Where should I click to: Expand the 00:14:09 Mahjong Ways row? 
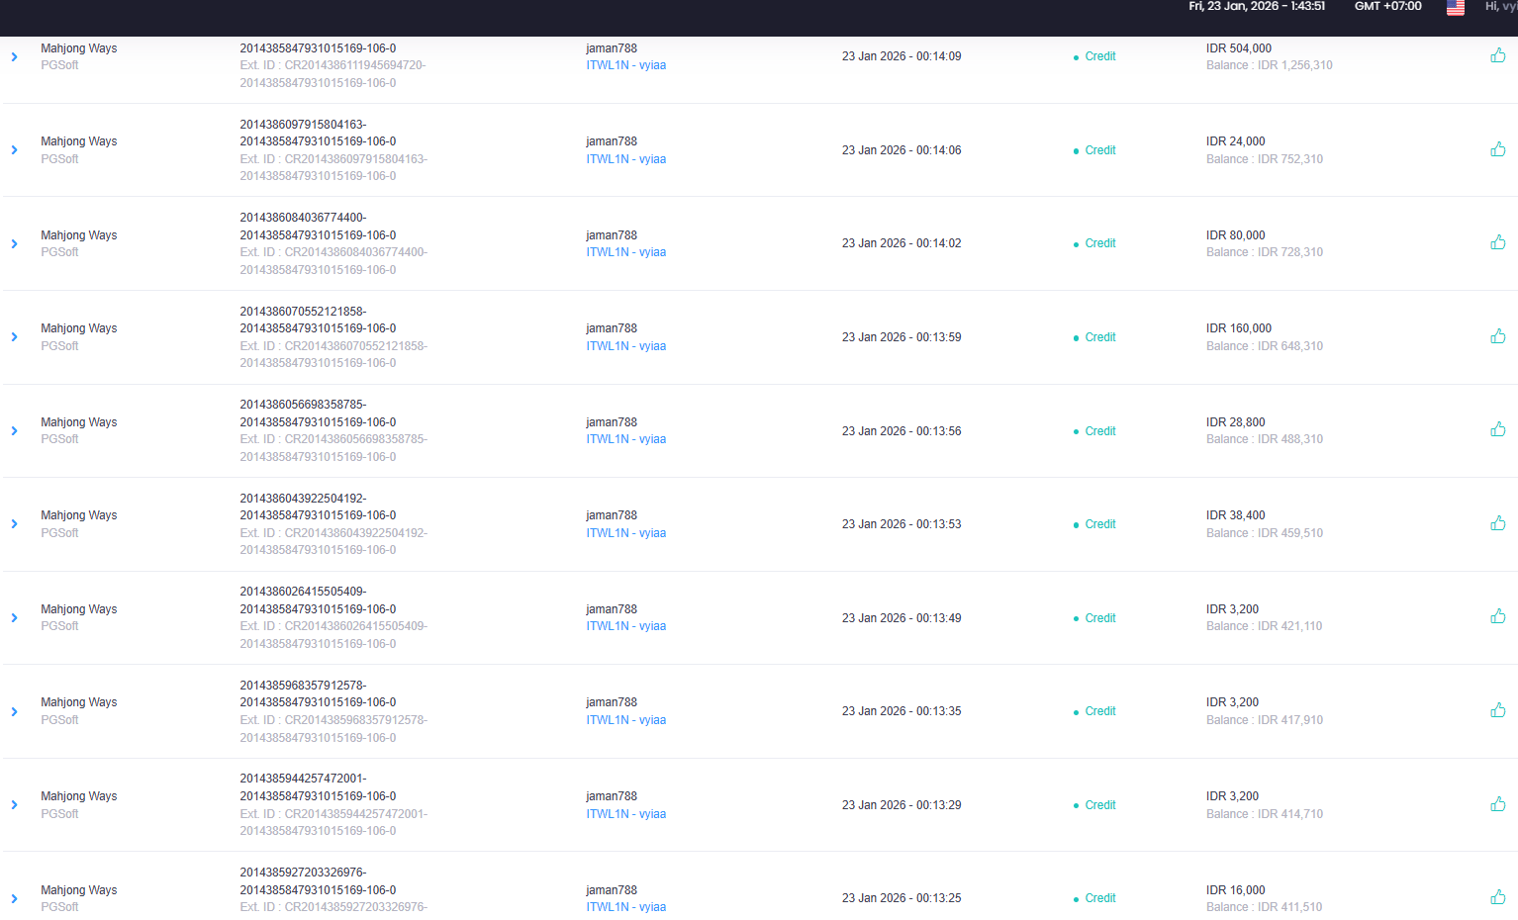[x=14, y=56]
